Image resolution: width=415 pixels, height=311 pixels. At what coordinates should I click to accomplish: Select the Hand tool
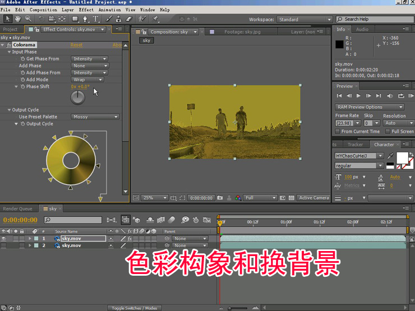pyautogui.click(x=18, y=18)
